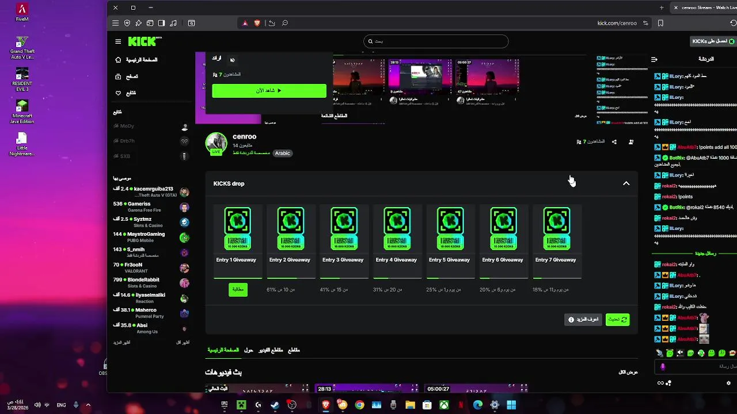The image size is (737, 414).
Task: Open FiveM desktop shortcut
Action: 22,13
